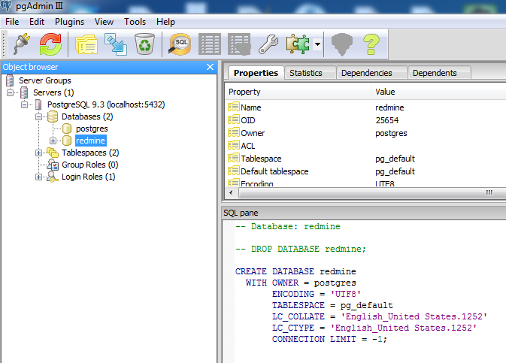Viewport: 506px width, 363px height.
Task: Collapse the Servers (1) node
Action: pyautogui.click(x=10, y=93)
